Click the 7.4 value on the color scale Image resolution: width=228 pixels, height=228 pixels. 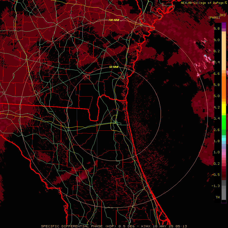click(217, 62)
